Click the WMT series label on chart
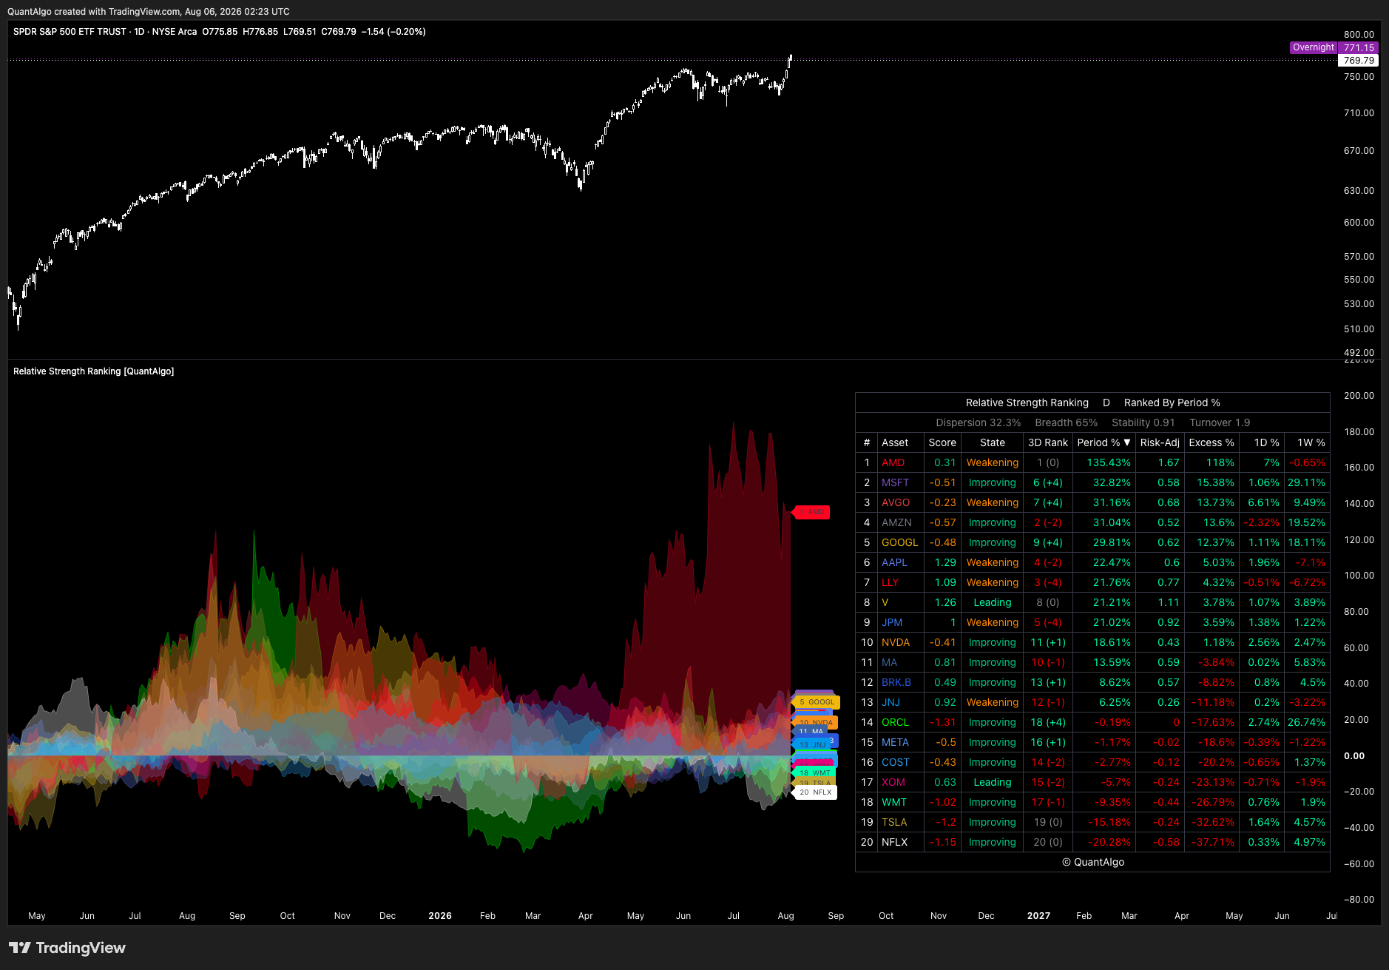Image resolution: width=1389 pixels, height=970 pixels. (x=815, y=773)
